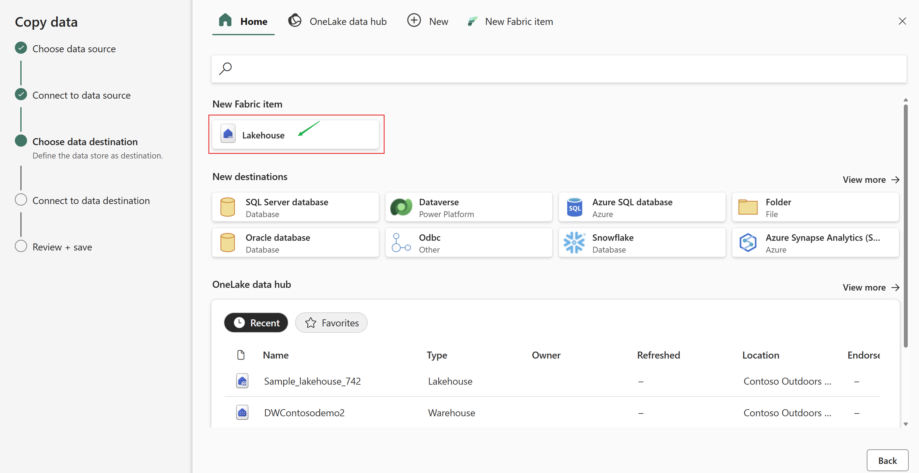
Task: Click the Endorsement column header
Action: (863, 355)
